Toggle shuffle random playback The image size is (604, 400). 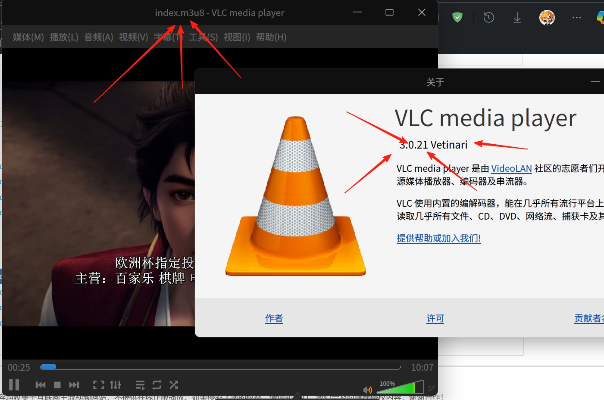tap(174, 385)
